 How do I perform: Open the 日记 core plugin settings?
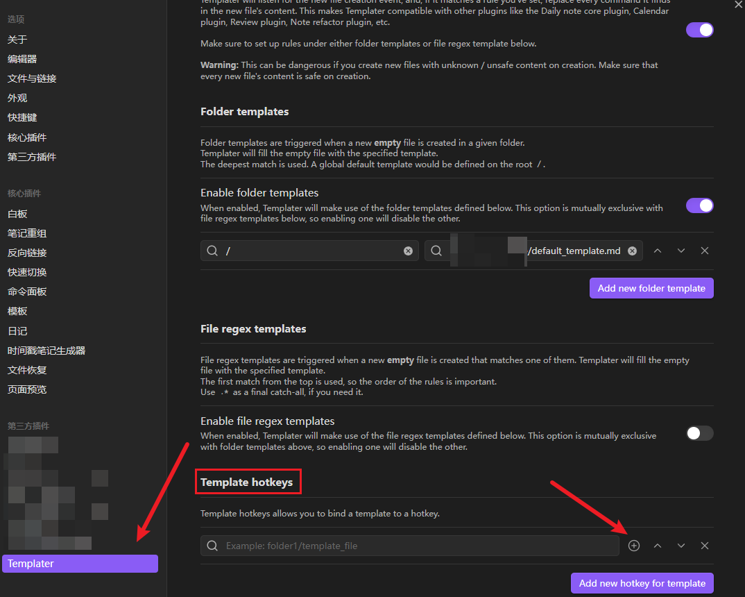[x=17, y=331]
